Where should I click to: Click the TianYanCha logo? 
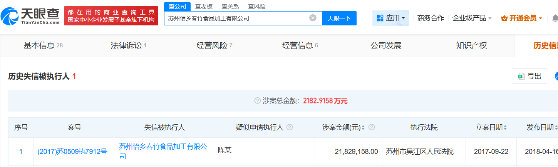[30, 16]
